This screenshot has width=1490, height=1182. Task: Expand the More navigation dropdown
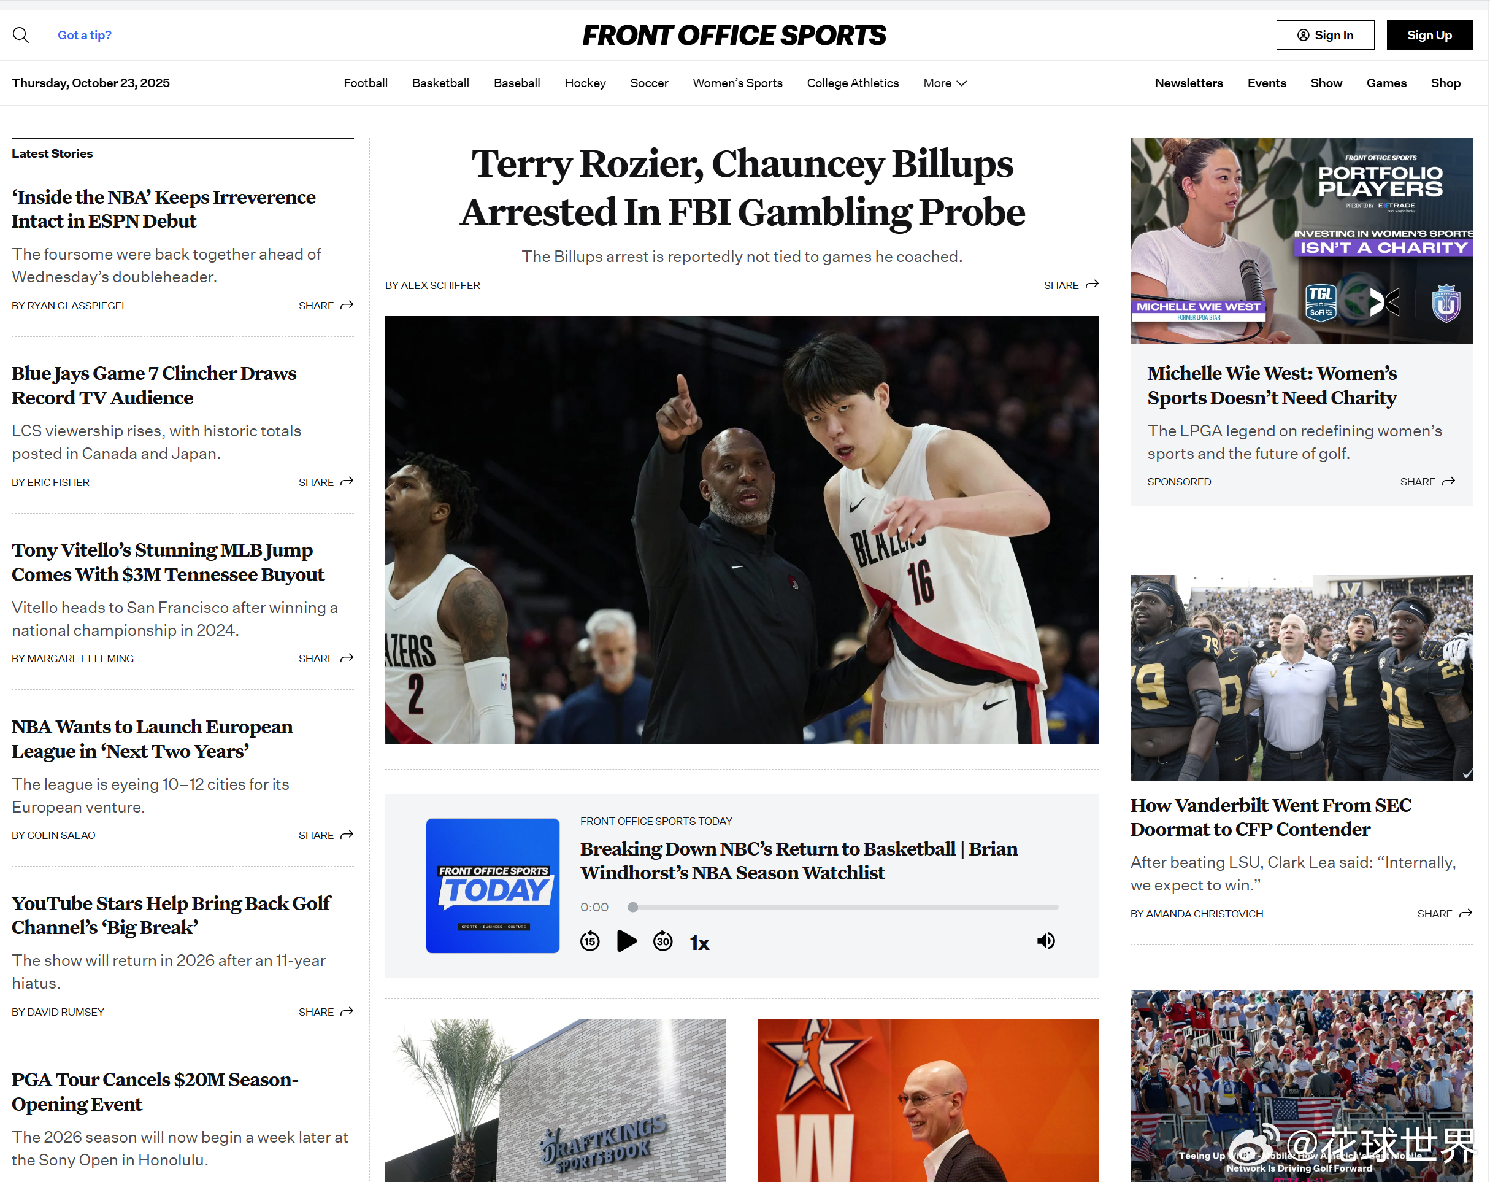pos(945,83)
